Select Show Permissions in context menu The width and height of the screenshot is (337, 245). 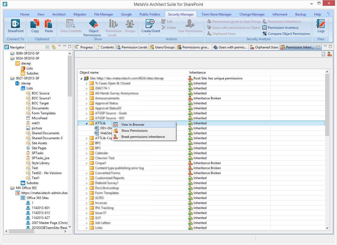coord(134,131)
